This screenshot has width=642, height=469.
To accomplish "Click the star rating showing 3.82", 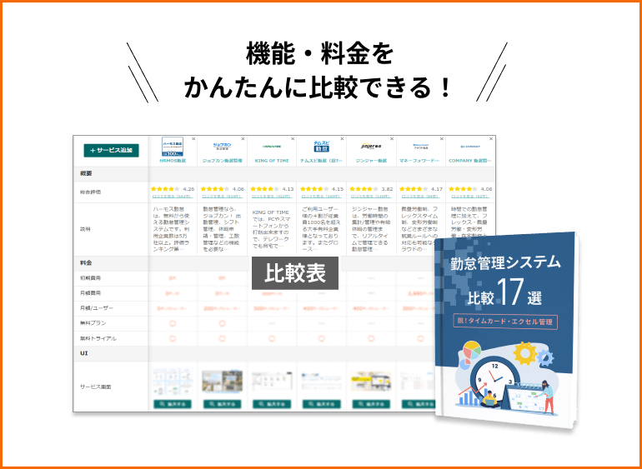I will point(364,189).
